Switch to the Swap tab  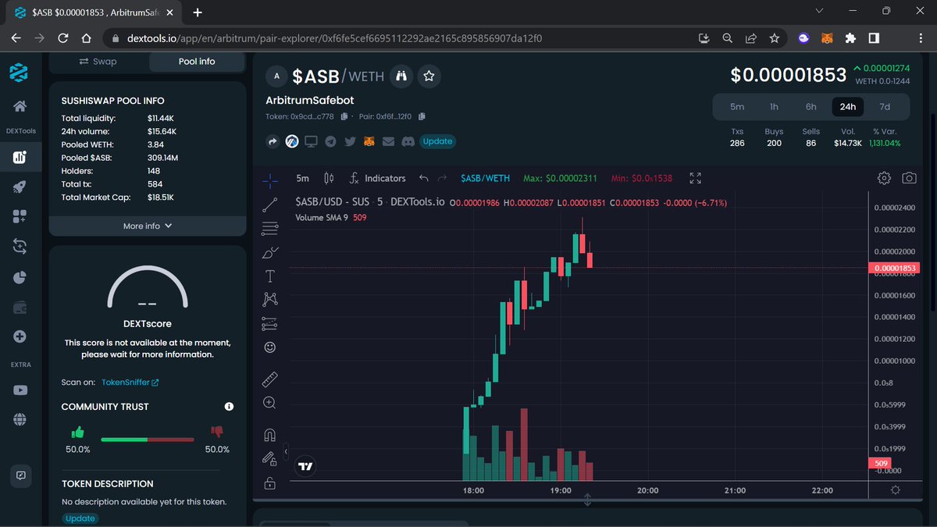tap(98, 62)
